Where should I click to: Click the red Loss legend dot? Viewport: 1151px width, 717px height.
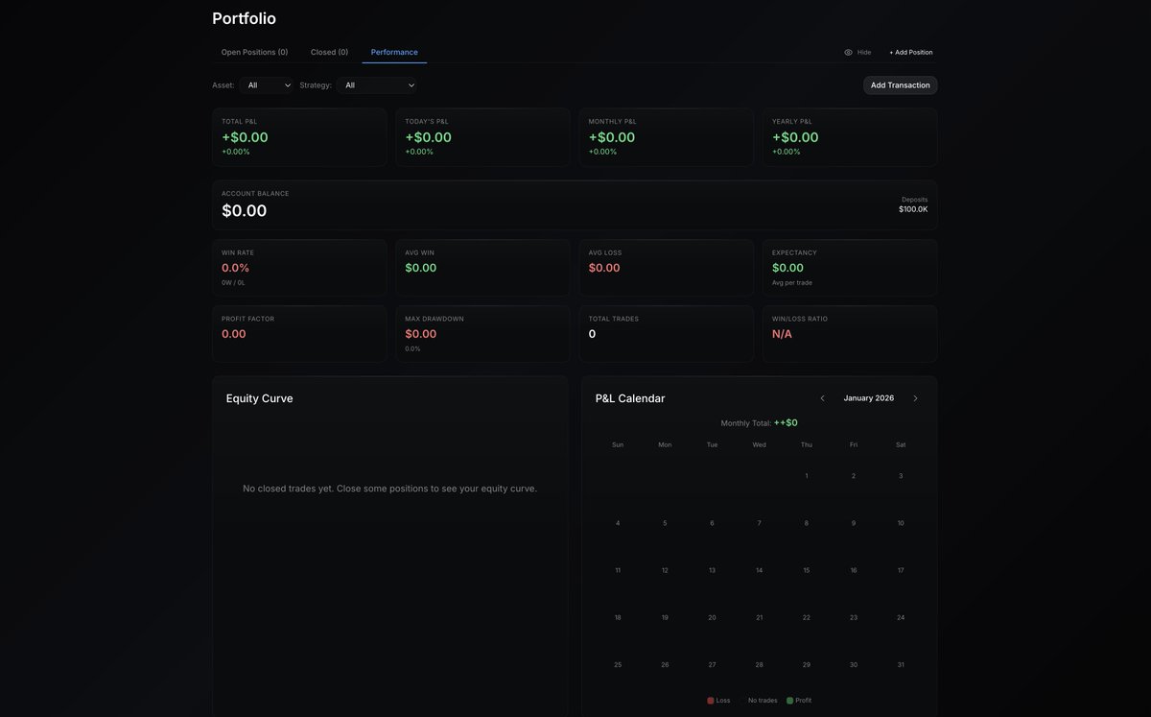[x=710, y=700]
